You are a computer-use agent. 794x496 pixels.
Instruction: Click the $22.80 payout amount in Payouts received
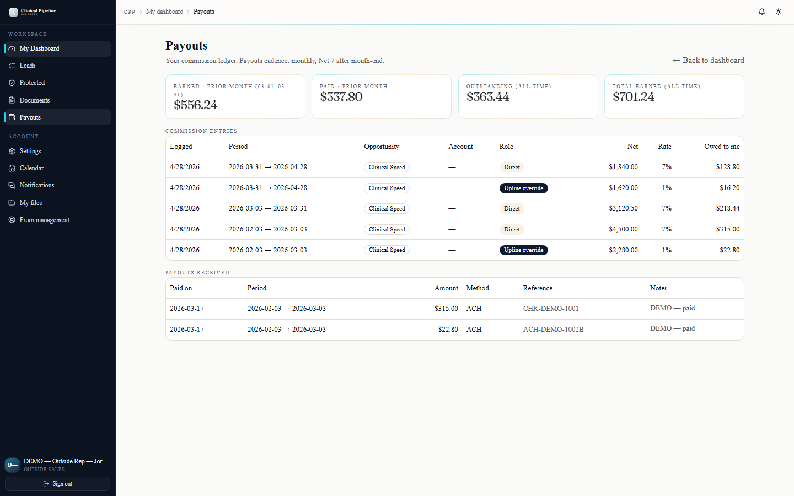point(448,330)
